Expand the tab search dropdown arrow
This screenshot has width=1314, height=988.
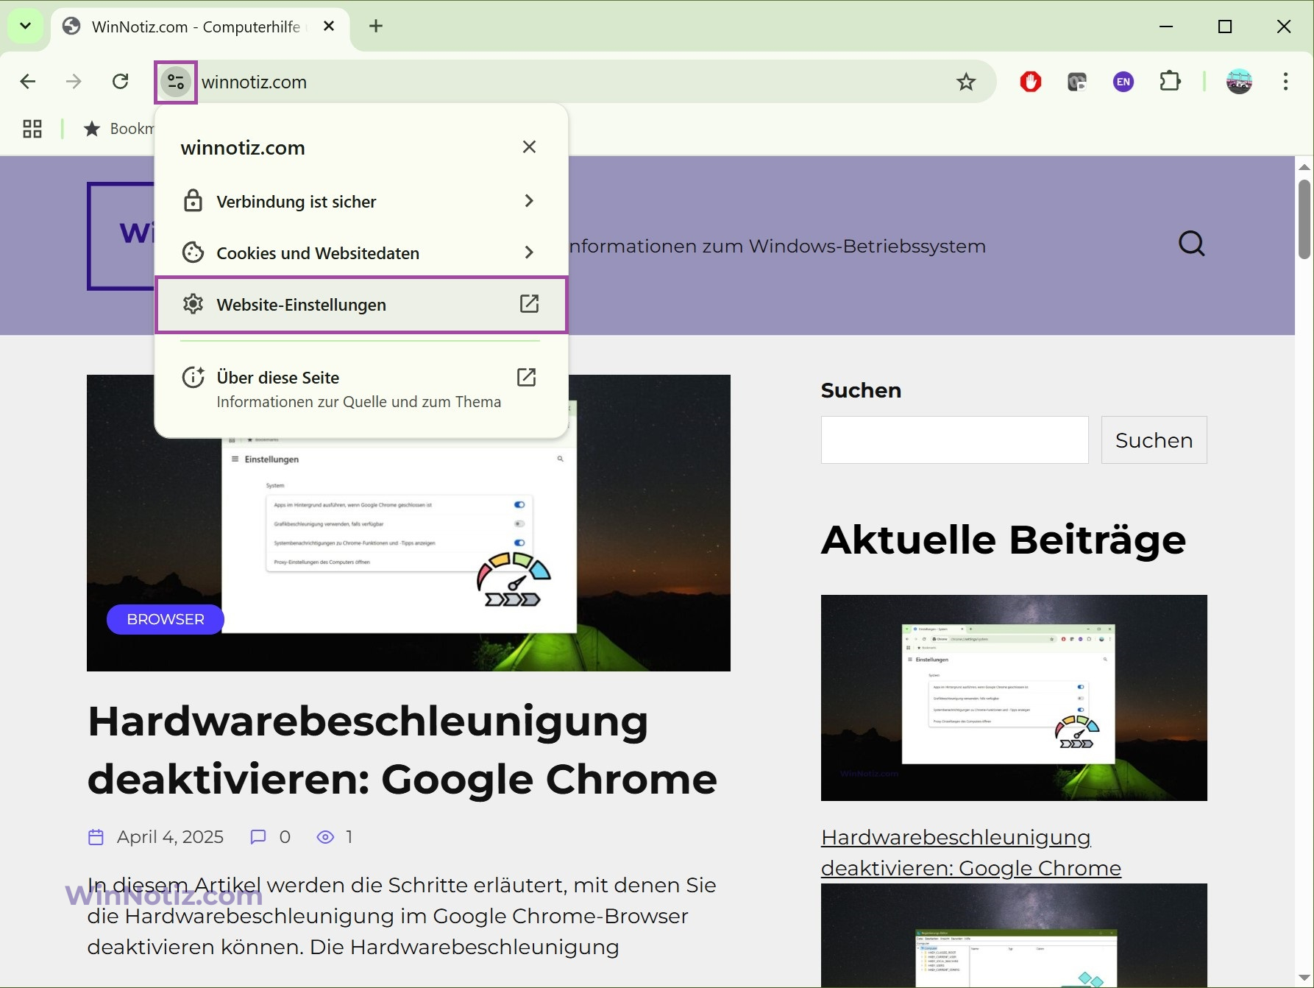click(x=25, y=27)
